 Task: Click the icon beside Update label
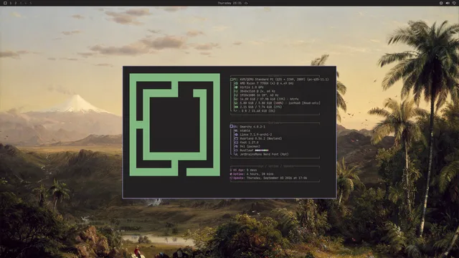pos(231,178)
